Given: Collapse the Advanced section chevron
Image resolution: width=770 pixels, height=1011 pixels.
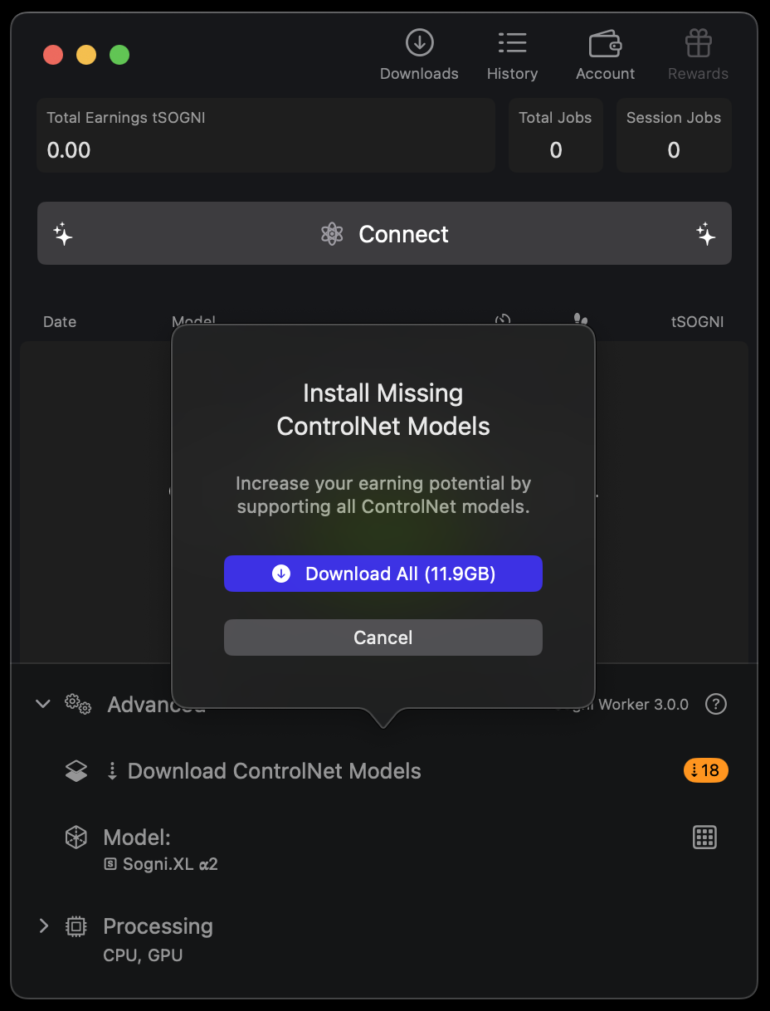Looking at the screenshot, I should pos(43,704).
